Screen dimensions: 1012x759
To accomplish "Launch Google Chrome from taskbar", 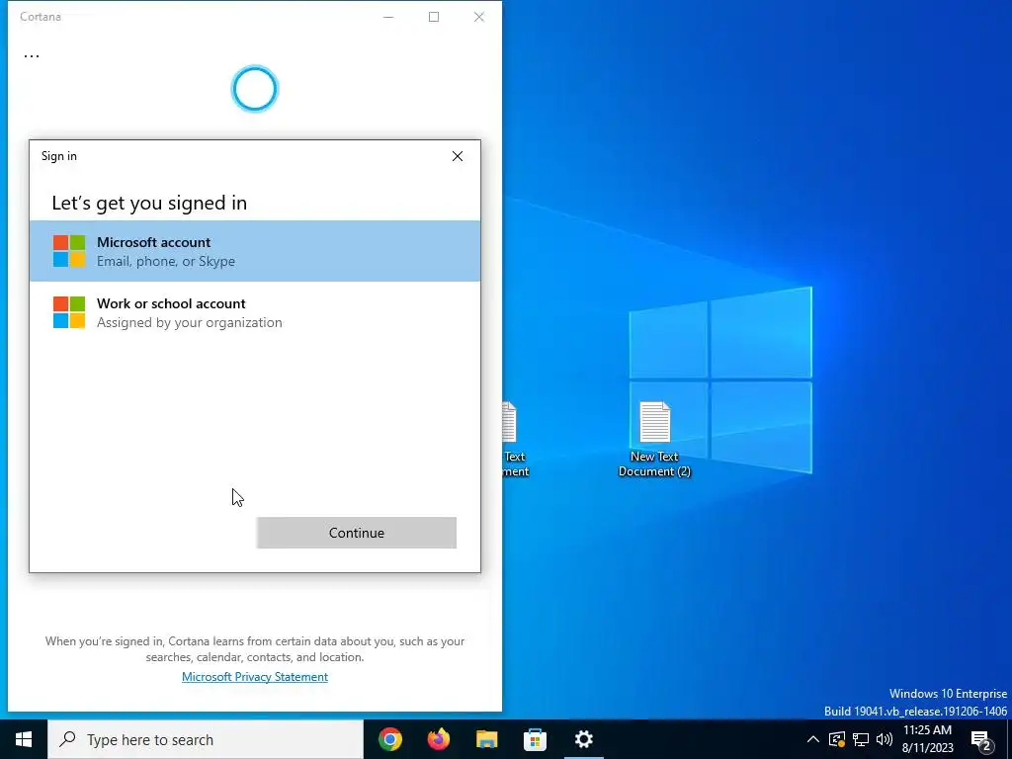I will pos(390,739).
